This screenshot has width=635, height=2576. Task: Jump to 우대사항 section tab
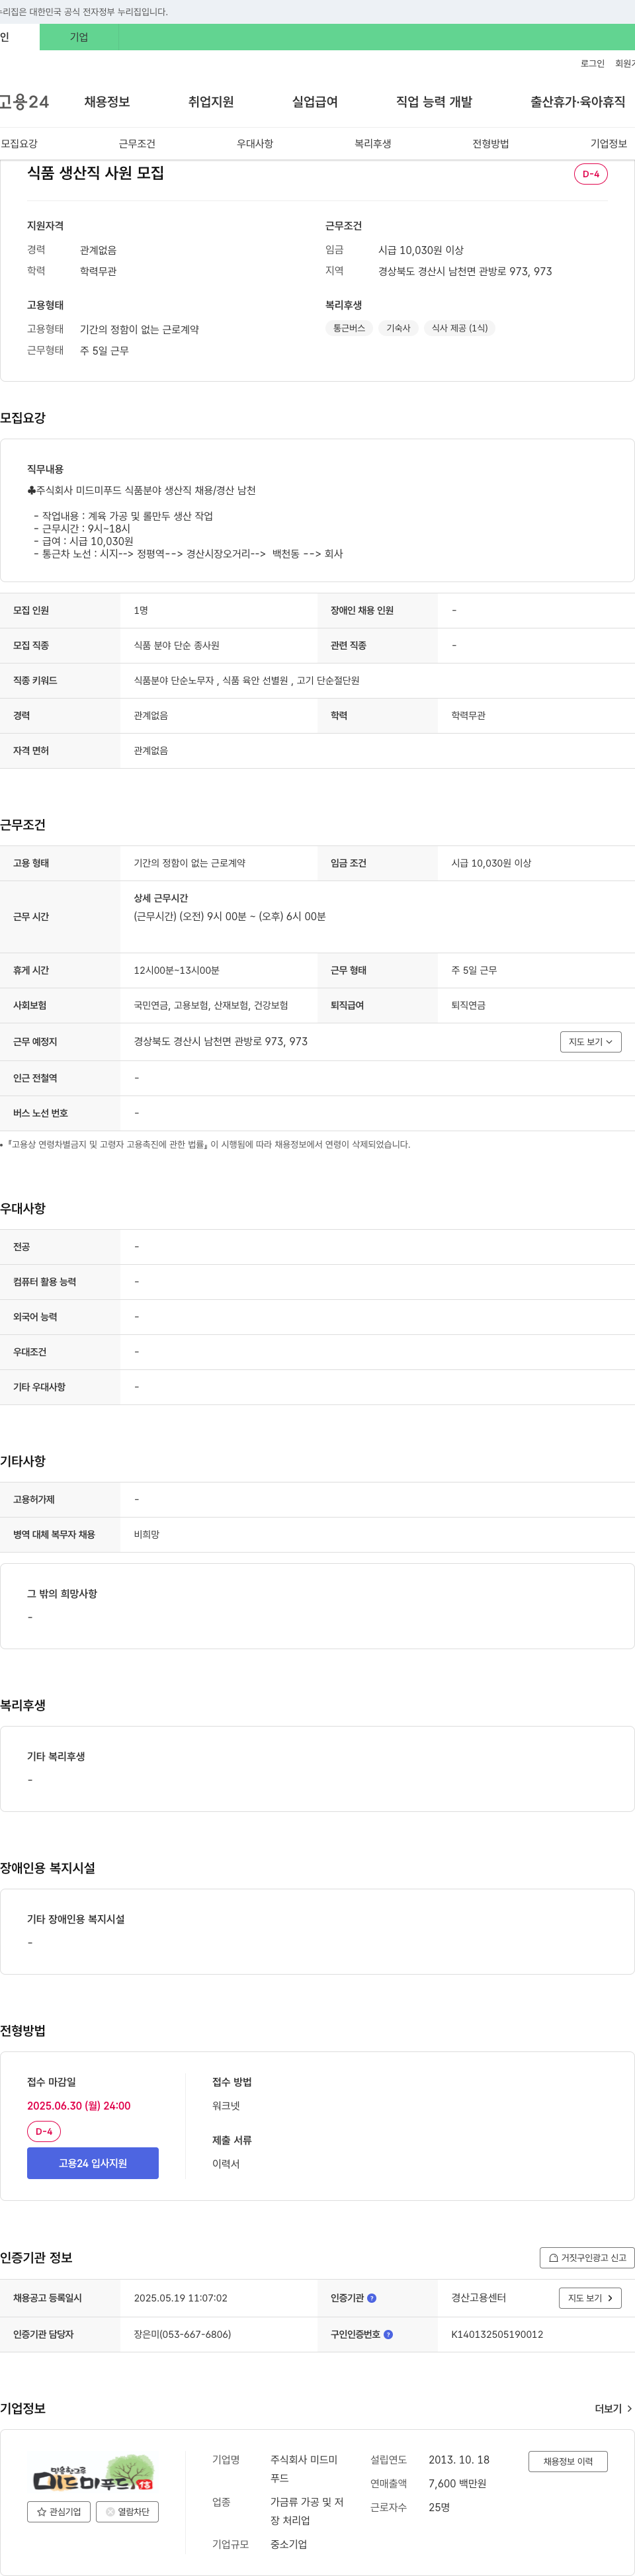(x=255, y=144)
